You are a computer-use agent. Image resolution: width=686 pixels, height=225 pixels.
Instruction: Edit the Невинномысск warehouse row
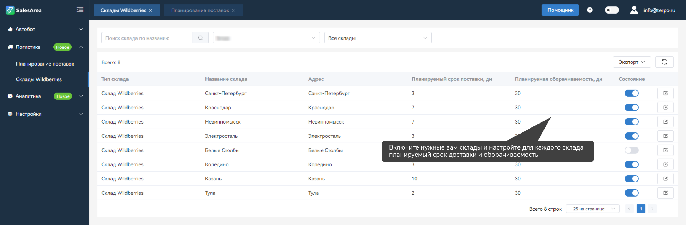coord(666,122)
